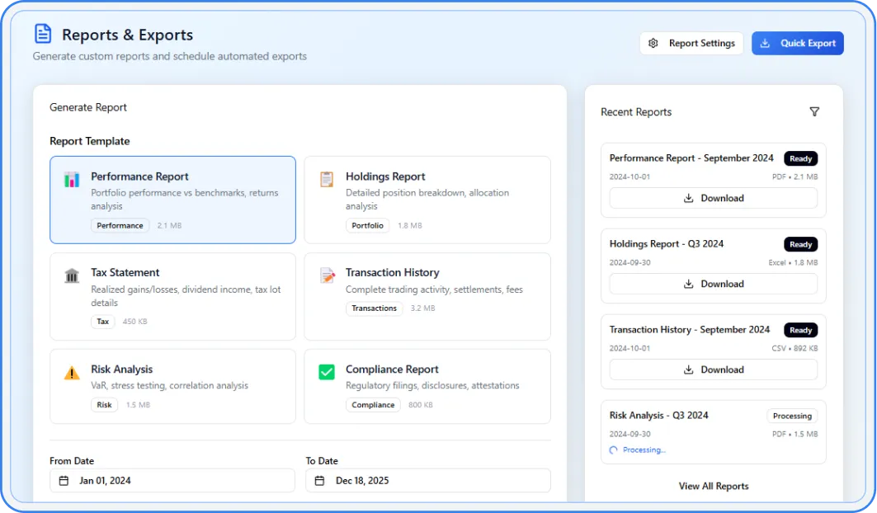The width and height of the screenshot is (877, 513).
Task: Click the Risk Analysis warning triangle icon
Action: click(x=72, y=373)
